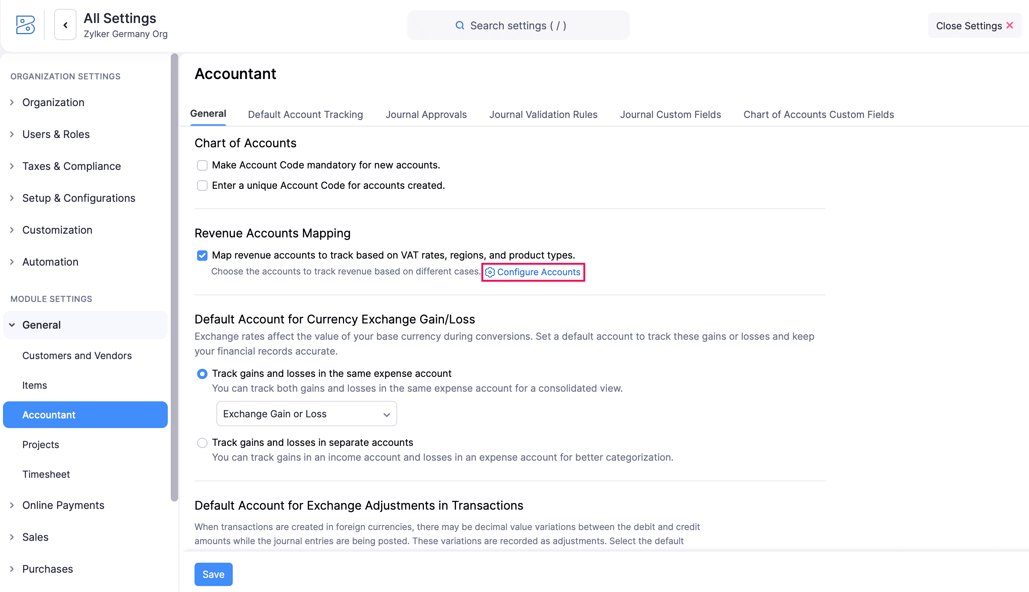Open Configure Accounts link
The width and height of the screenshot is (1029, 592).
coord(539,272)
